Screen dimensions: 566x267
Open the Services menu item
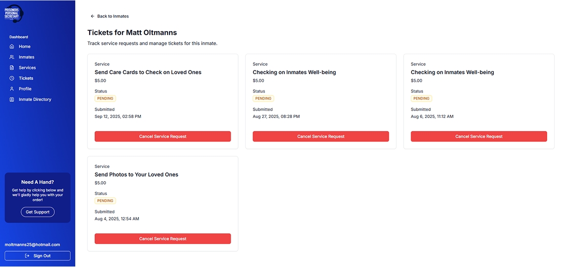(27, 68)
